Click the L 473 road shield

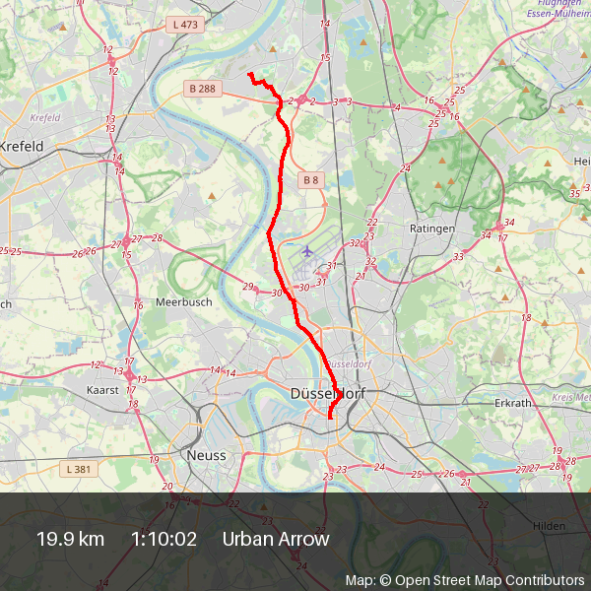click(185, 25)
